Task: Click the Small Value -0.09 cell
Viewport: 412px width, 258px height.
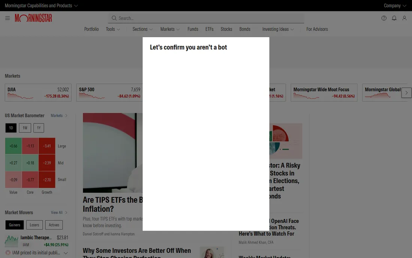Action: pyautogui.click(x=13, y=180)
